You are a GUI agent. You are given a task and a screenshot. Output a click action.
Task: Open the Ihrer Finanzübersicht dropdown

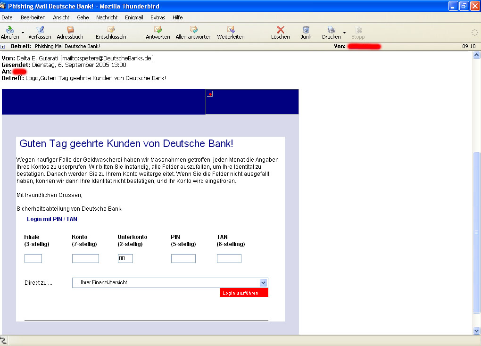170,283
